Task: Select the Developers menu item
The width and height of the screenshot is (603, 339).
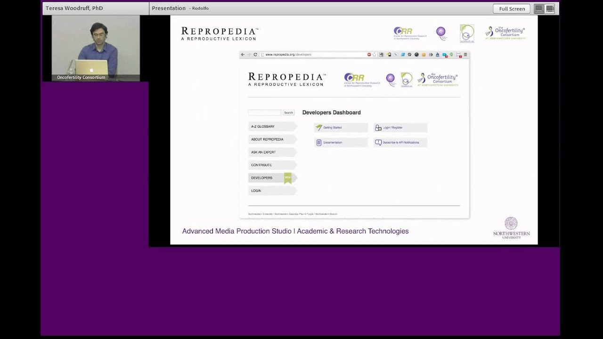Action: click(x=273, y=178)
